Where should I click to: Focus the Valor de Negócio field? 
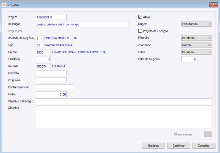click(189, 59)
